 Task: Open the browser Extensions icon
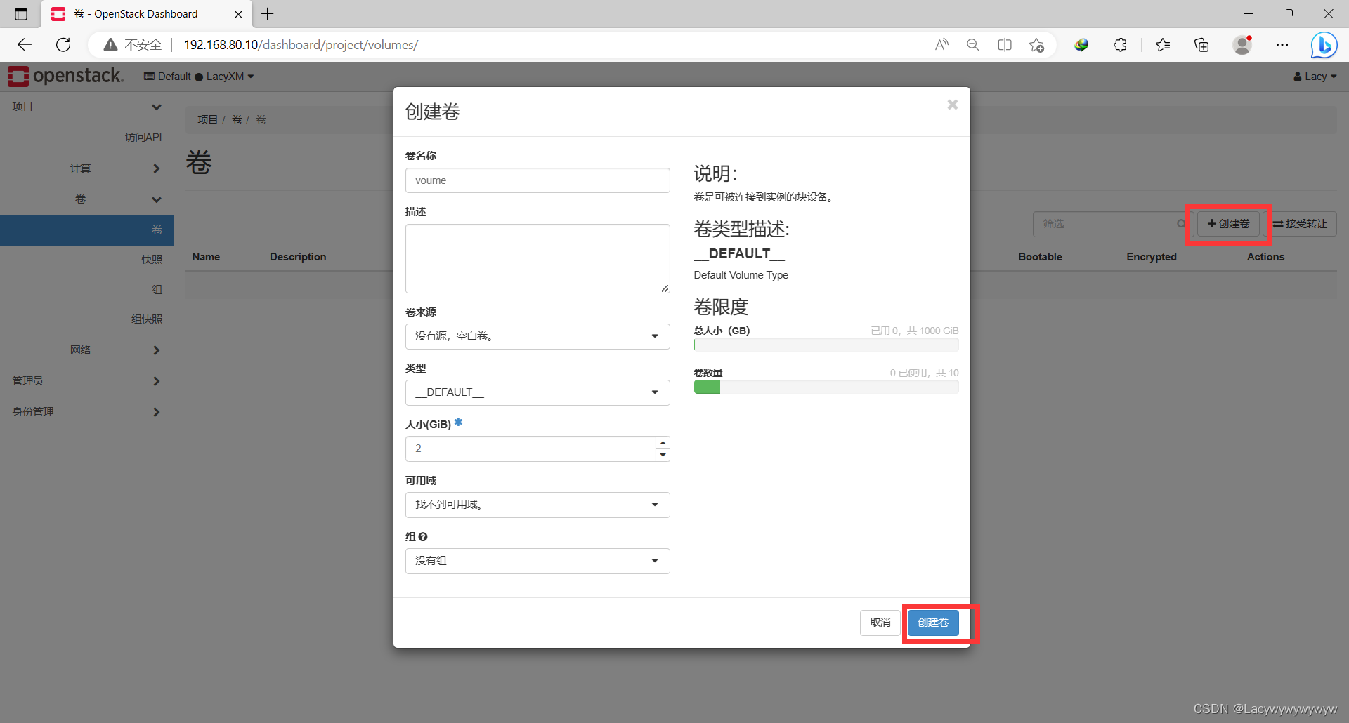(1120, 44)
